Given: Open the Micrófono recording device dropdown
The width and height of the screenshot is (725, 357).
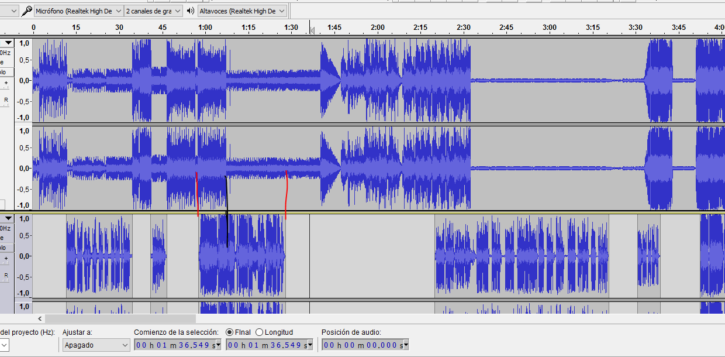Looking at the screenshot, I should point(78,11).
